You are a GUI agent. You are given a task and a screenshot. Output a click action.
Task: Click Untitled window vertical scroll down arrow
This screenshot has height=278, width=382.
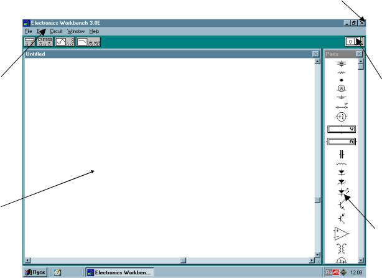(x=317, y=254)
